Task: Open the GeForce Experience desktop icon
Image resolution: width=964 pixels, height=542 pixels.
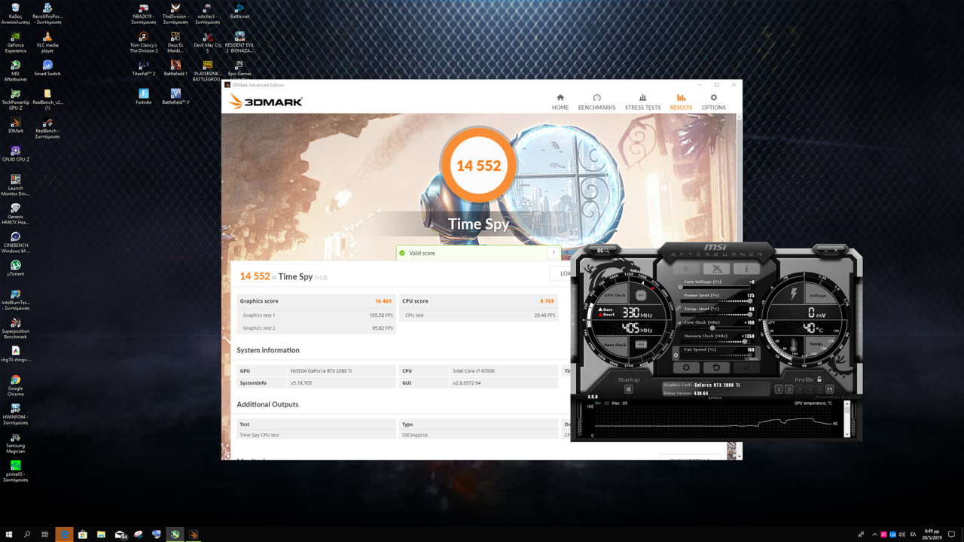Action: tap(15, 42)
